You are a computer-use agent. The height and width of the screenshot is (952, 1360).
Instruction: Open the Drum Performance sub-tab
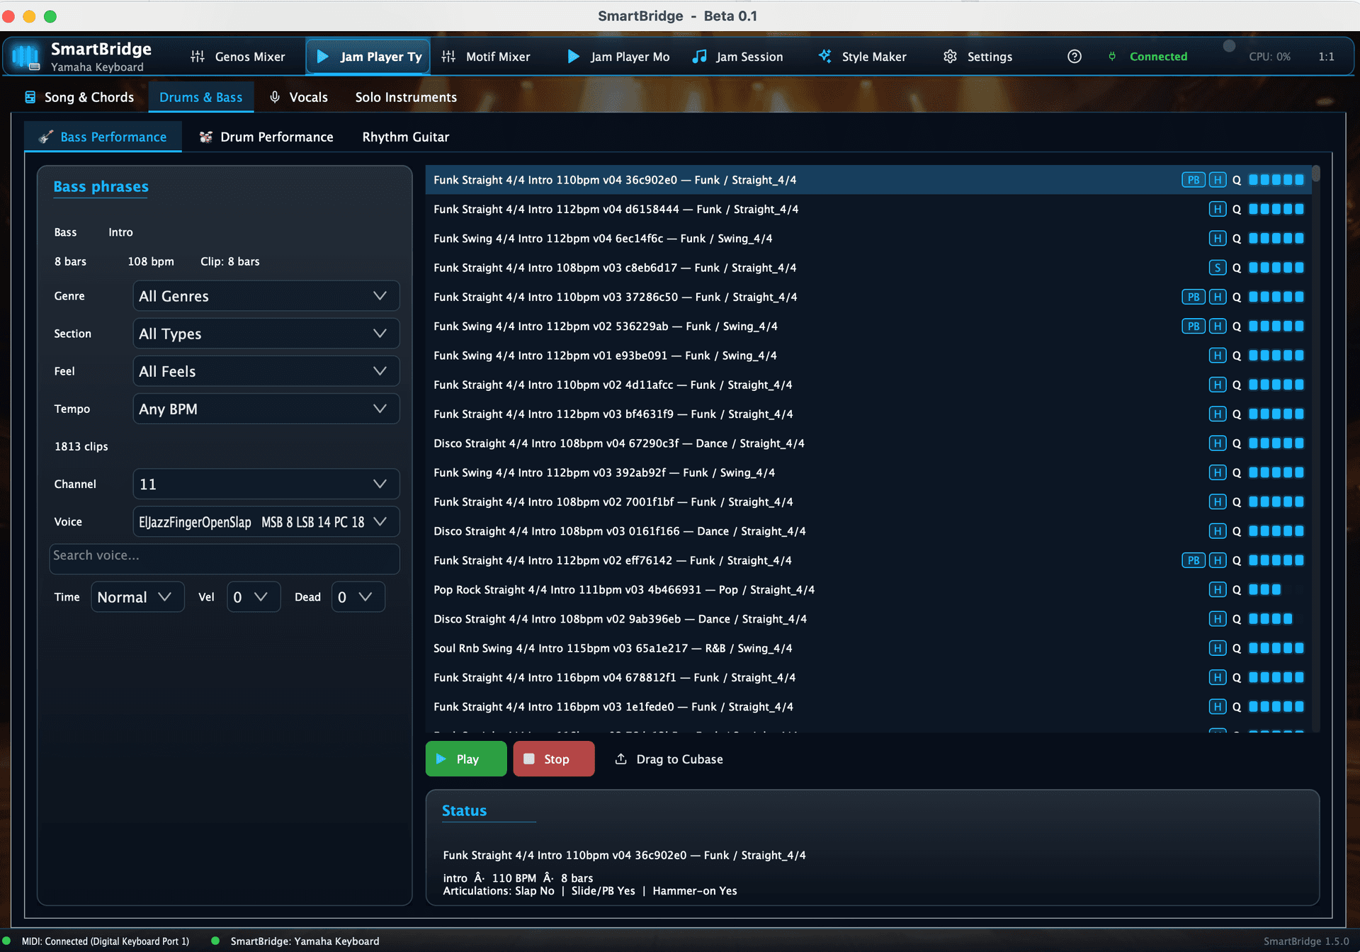pos(266,137)
